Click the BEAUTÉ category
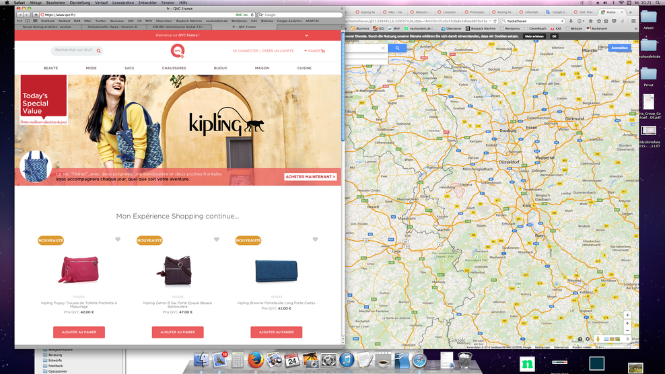The height and width of the screenshot is (374, 665). [x=50, y=68]
